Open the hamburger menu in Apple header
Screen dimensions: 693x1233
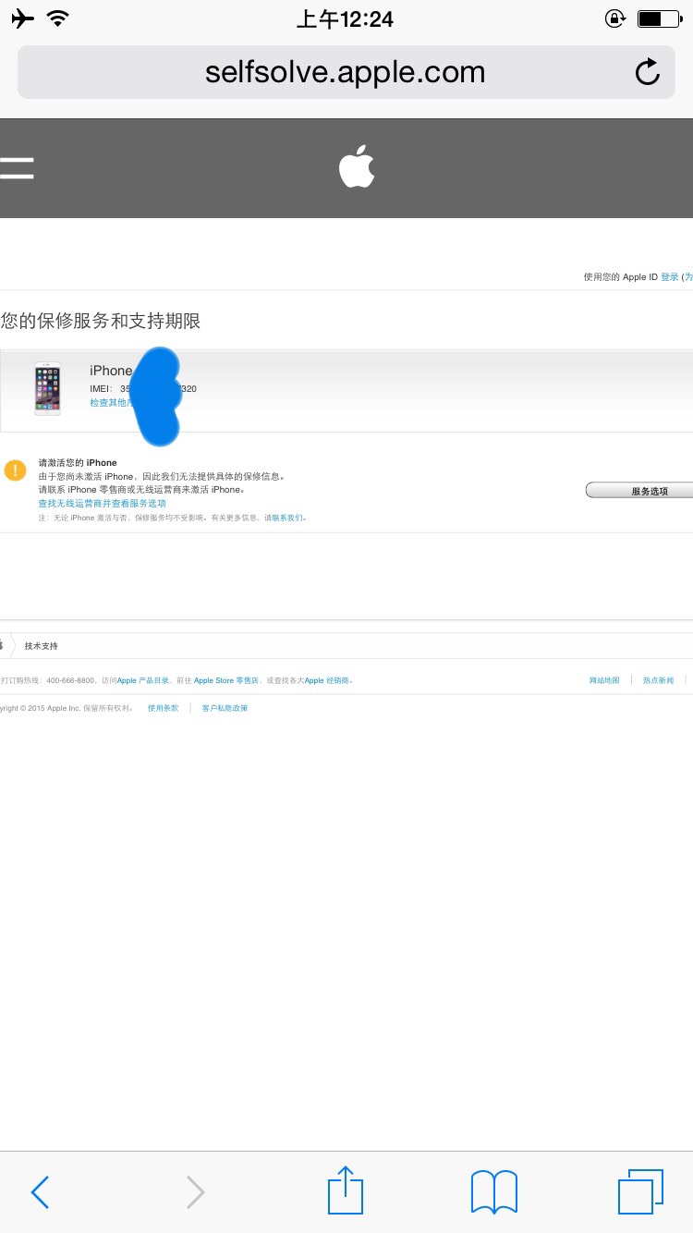(17, 168)
